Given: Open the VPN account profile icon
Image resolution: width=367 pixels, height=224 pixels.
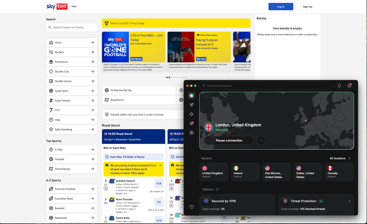Looking at the screenshot, I should 349,86.
